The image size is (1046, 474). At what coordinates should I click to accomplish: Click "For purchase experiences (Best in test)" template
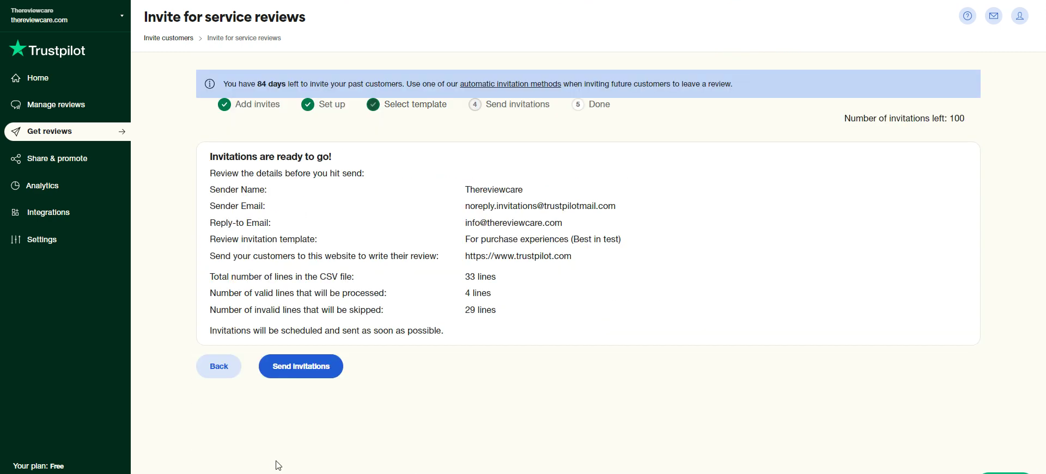pyautogui.click(x=543, y=239)
